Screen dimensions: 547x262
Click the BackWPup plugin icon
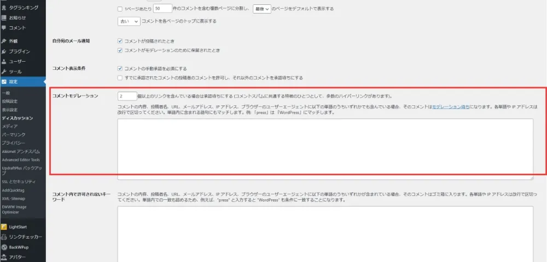pyautogui.click(x=4, y=247)
